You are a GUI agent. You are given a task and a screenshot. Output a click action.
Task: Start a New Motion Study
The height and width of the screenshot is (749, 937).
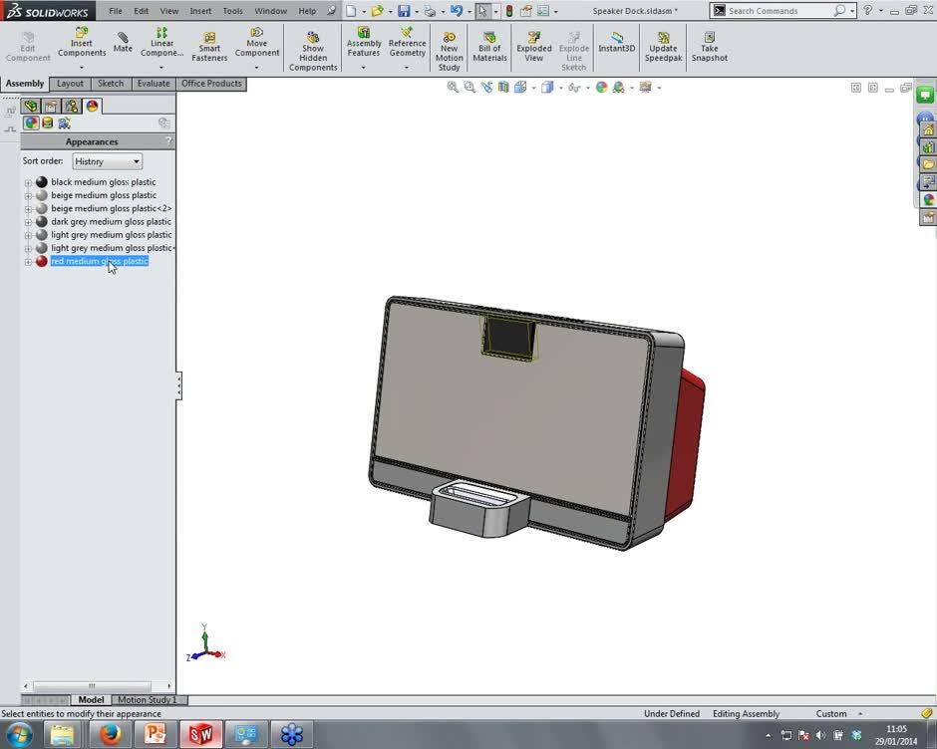(x=450, y=44)
